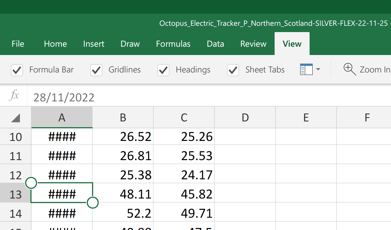Disable the Headings checkbox

tap(163, 70)
